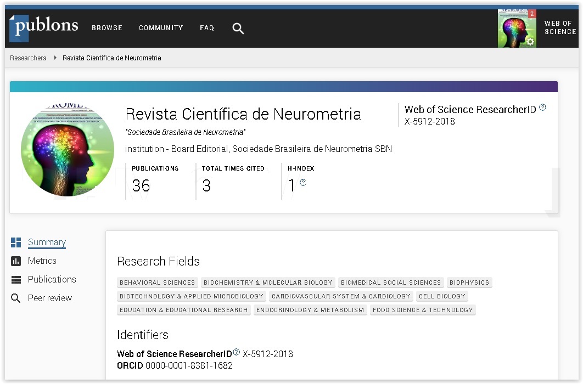Screen dimensions: 583x384
Task: Click the Summary dashboard icon
Action: (16, 242)
